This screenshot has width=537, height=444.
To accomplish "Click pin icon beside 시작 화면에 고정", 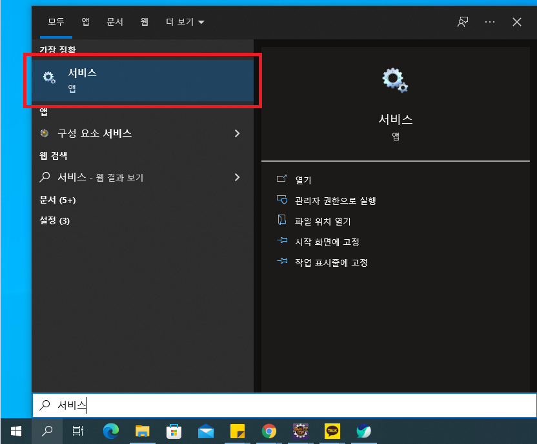I will coord(282,240).
